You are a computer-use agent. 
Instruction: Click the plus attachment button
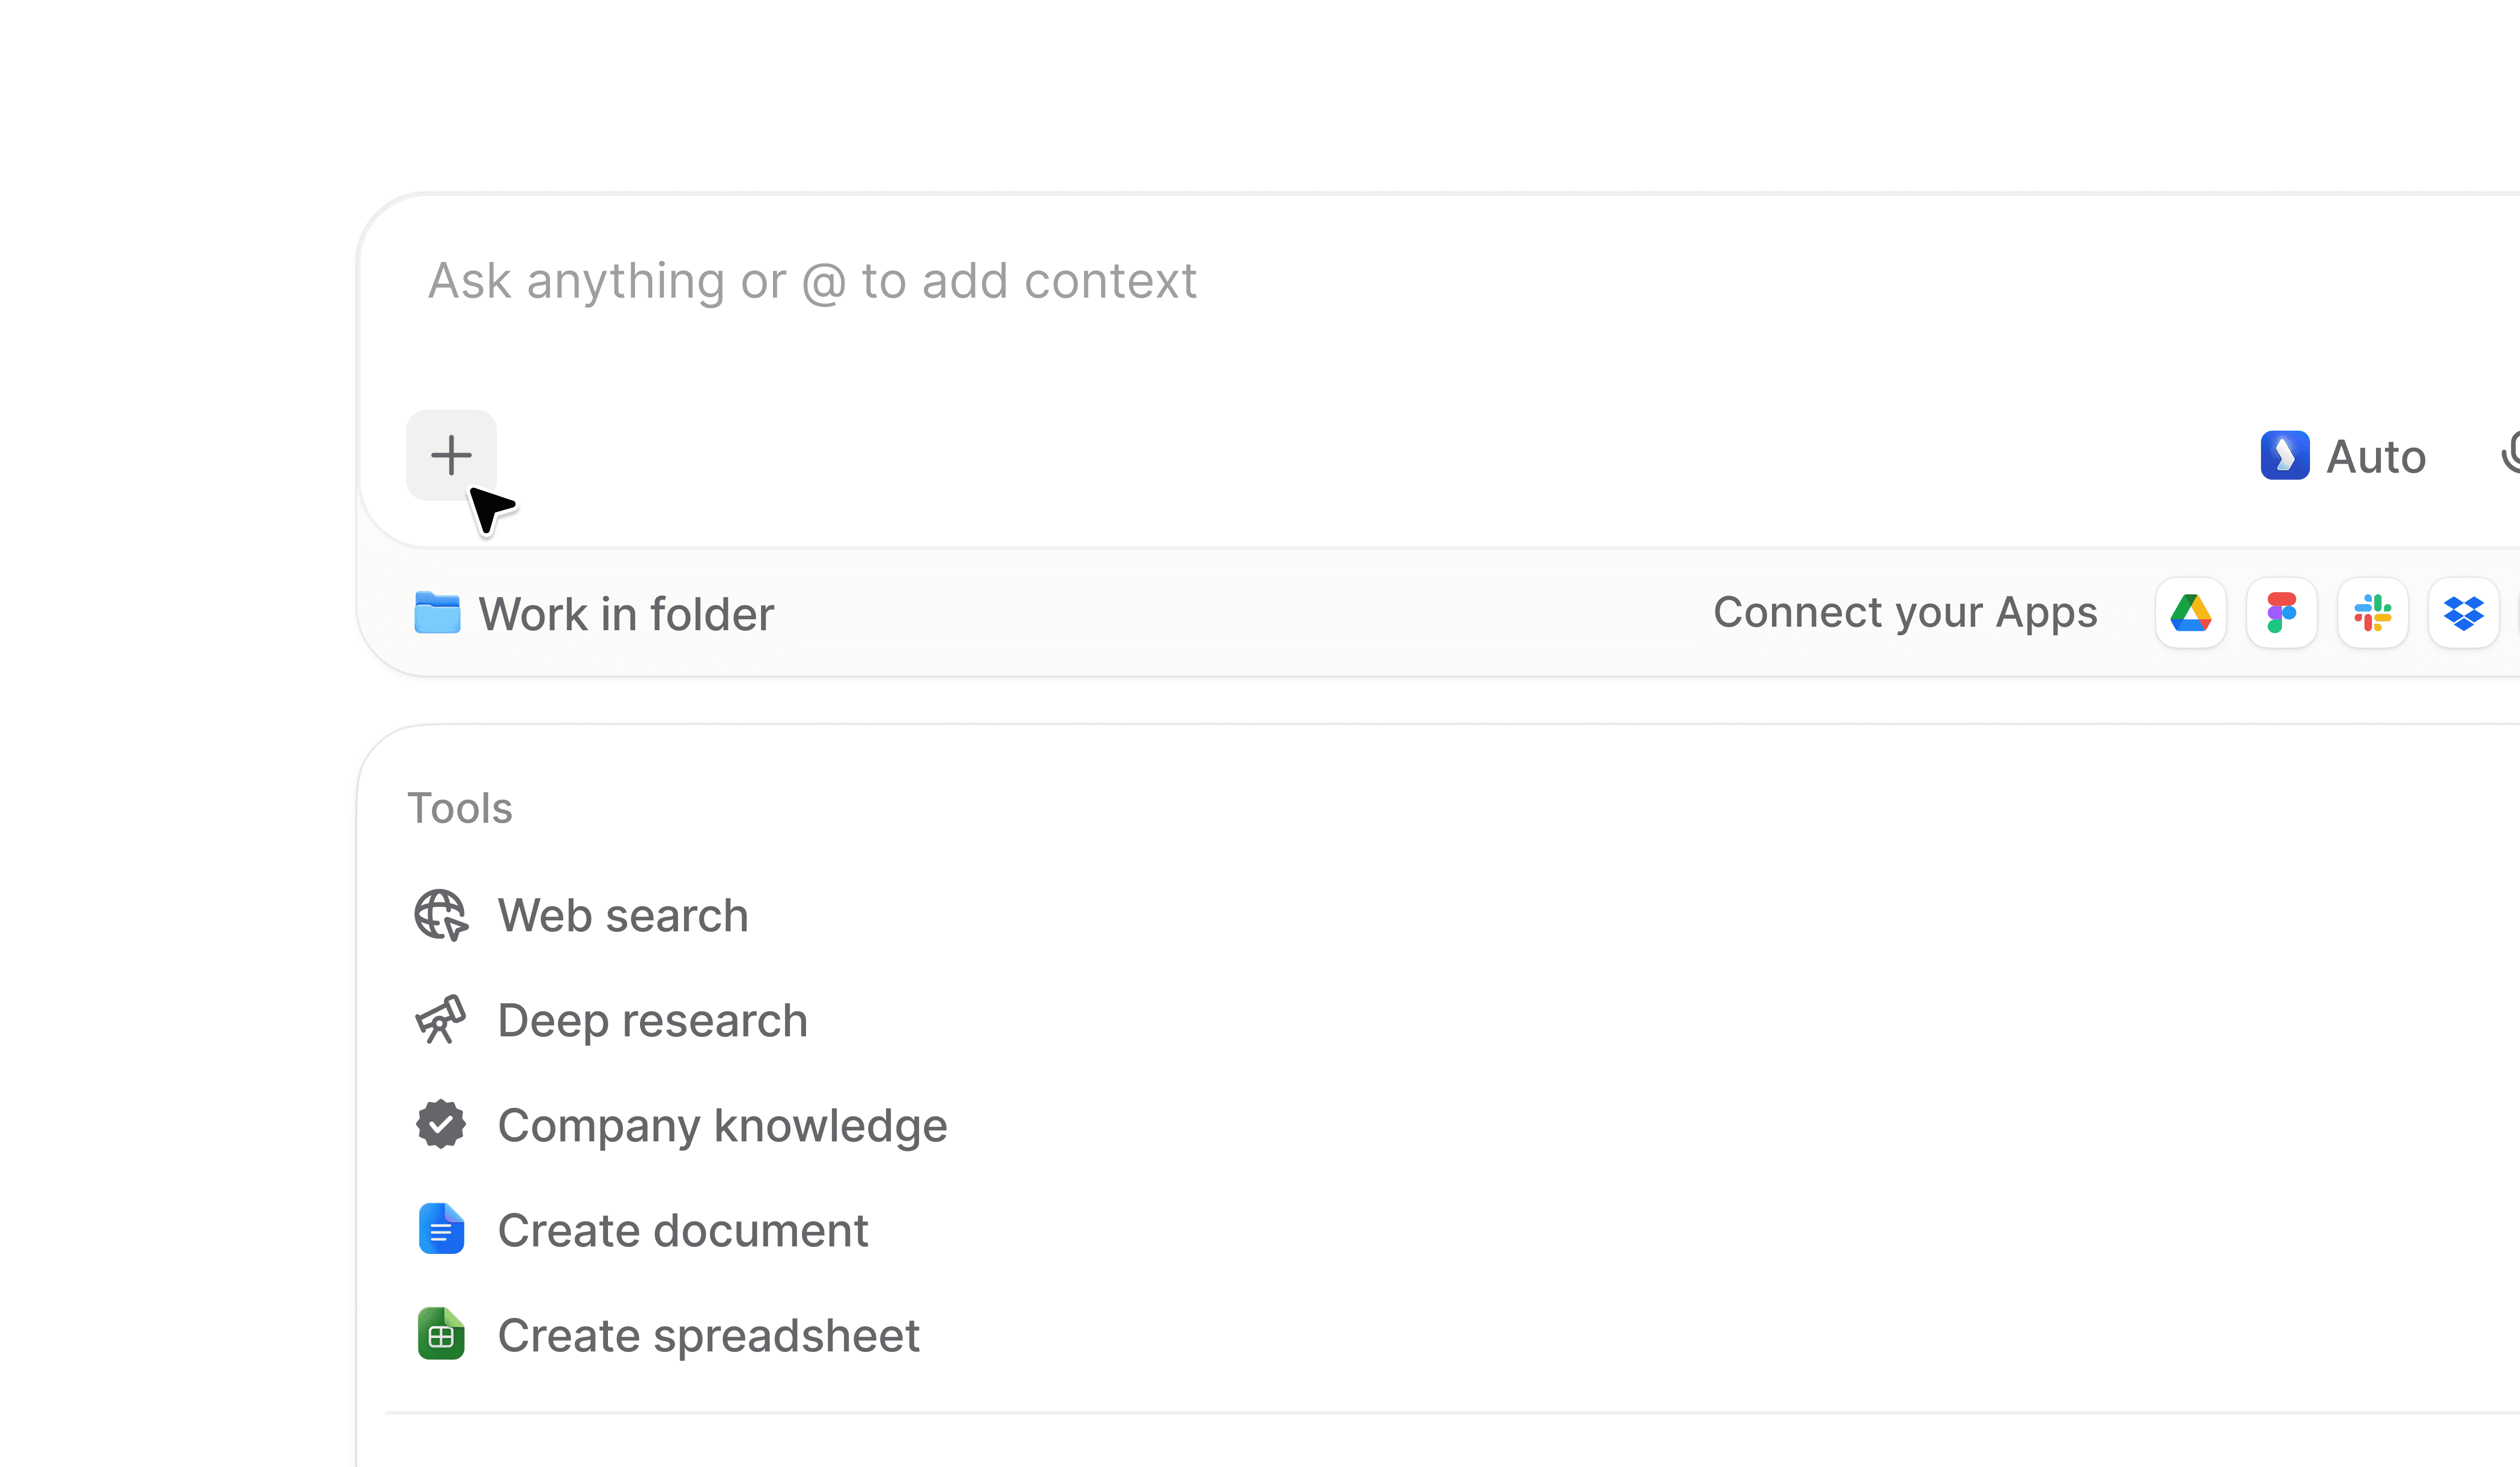(451, 455)
